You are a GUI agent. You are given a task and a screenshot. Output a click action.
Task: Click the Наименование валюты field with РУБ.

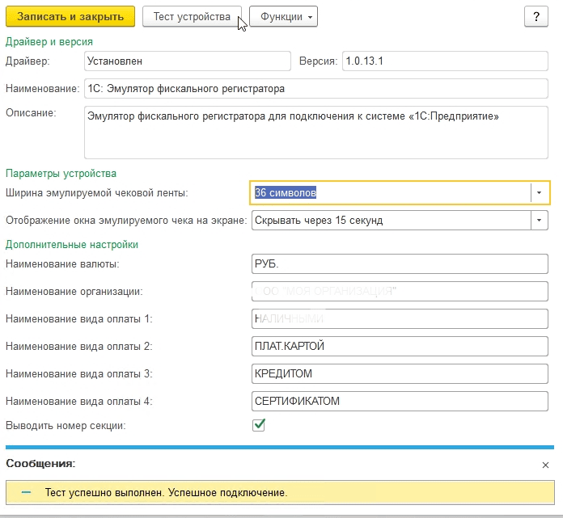pos(400,264)
